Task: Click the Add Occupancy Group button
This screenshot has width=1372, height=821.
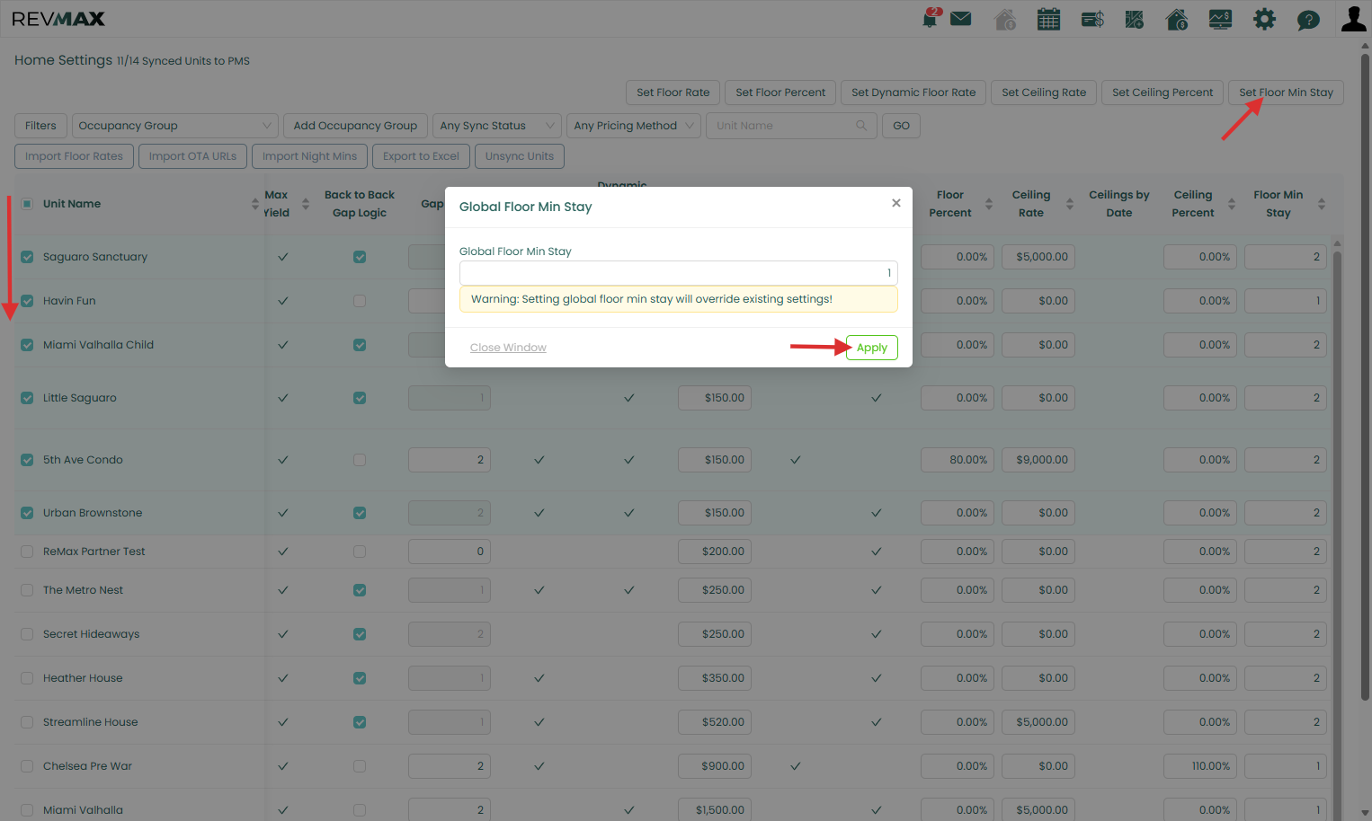Action: coord(355,126)
